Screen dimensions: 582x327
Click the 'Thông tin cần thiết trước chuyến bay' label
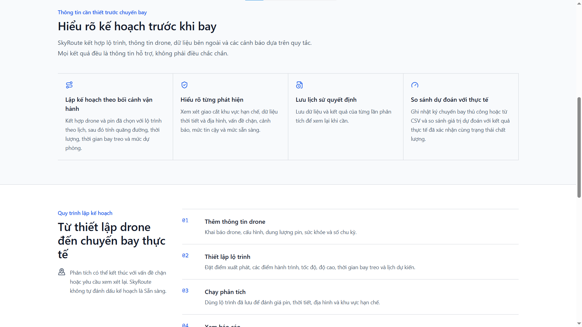[102, 12]
